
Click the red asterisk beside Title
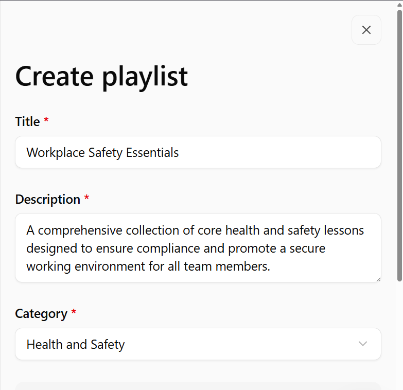pyautogui.click(x=46, y=121)
